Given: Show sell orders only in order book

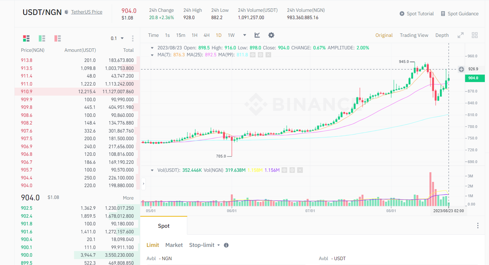Looking at the screenshot, I should coord(58,38).
